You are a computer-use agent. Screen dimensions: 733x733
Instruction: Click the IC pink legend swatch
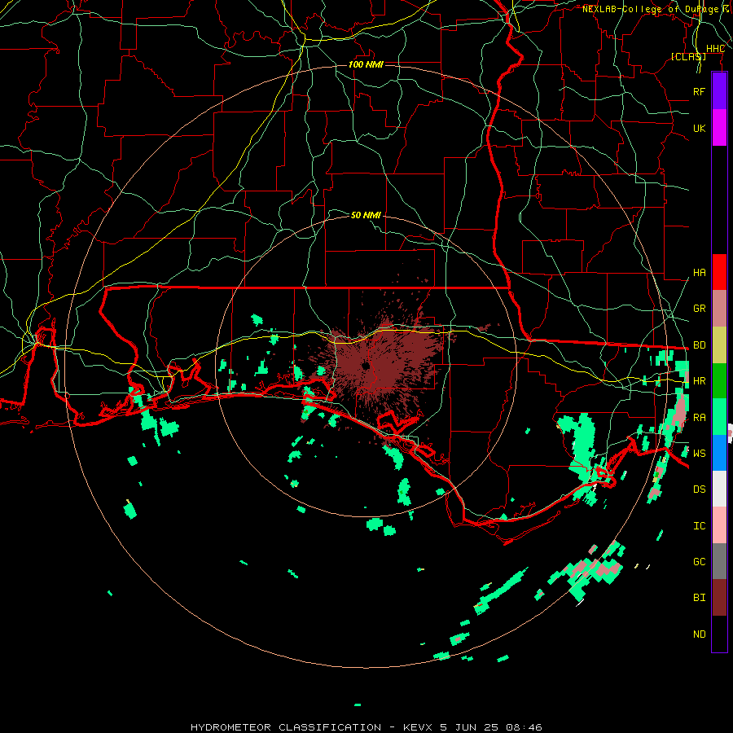(x=719, y=525)
